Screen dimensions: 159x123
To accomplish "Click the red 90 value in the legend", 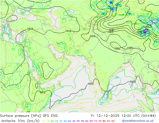I will [x=113, y=121].
